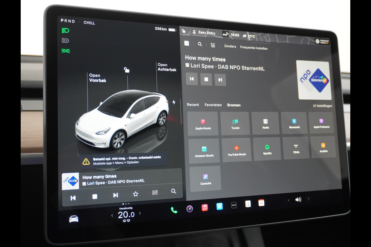The width and height of the screenshot is (371, 247).
Task: Toggle the parking lights indicator
Action: pyautogui.click(x=66, y=51)
